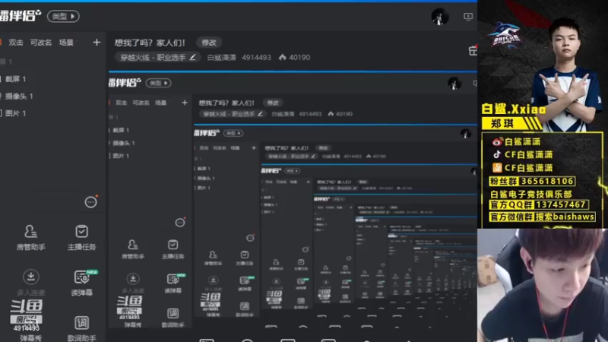Click the monitor icon beside the main avatar
The height and width of the screenshot is (342, 608).
tap(468, 17)
